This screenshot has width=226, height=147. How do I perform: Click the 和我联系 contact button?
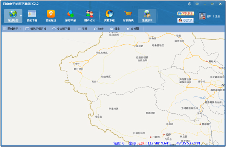point(186,13)
